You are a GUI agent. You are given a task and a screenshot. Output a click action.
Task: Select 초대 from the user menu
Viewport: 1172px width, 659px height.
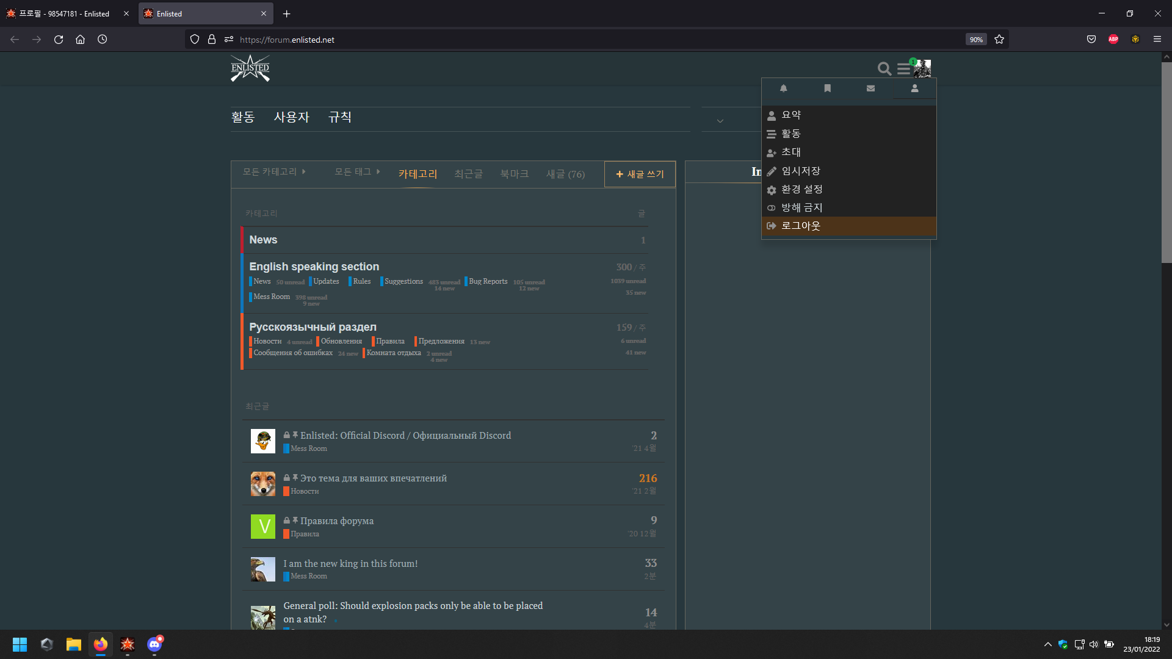point(848,153)
